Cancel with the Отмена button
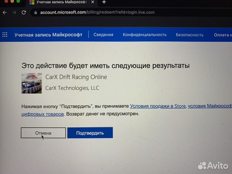Screen dimensions: 232x174 tap(43, 133)
